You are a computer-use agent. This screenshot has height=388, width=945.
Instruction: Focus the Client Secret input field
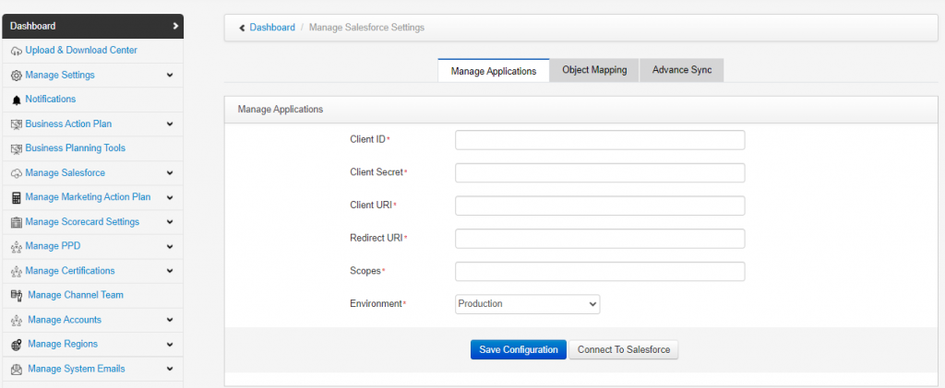click(600, 172)
